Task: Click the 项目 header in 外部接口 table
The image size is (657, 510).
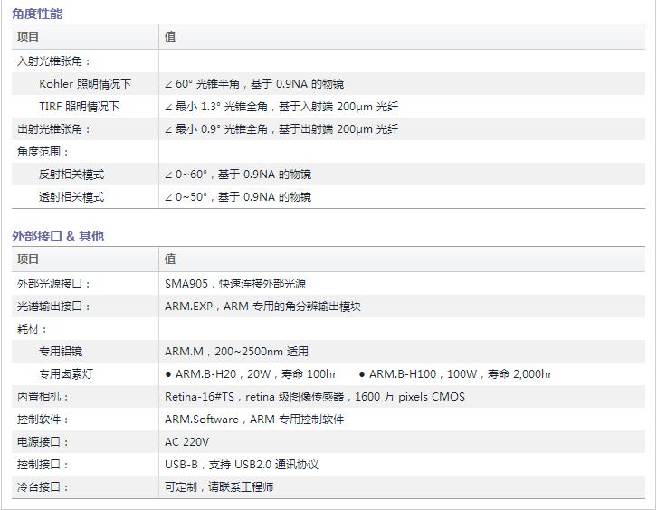Action: 28,259
